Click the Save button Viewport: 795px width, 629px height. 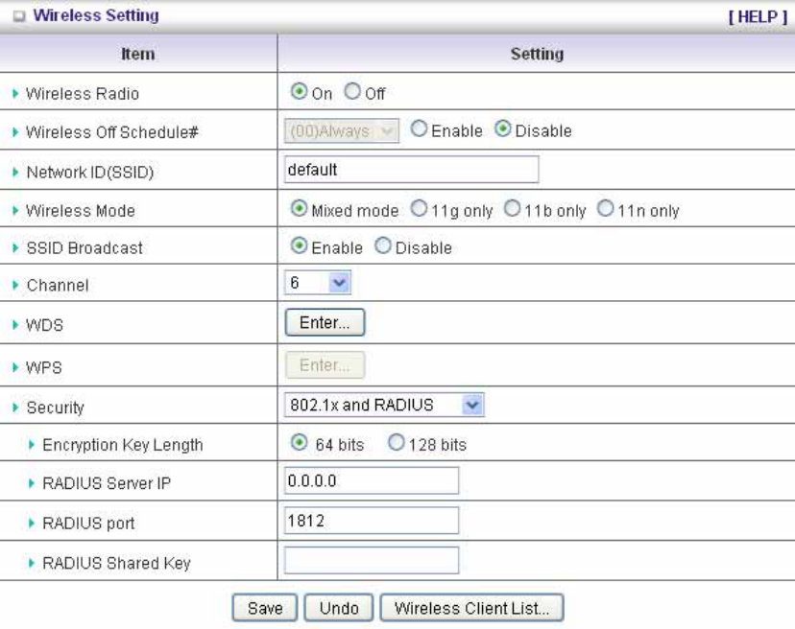[265, 608]
